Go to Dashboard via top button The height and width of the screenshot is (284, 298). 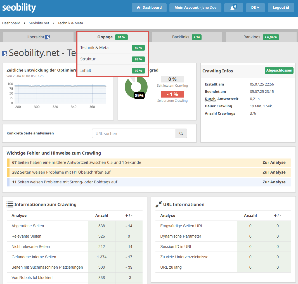(149, 8)
